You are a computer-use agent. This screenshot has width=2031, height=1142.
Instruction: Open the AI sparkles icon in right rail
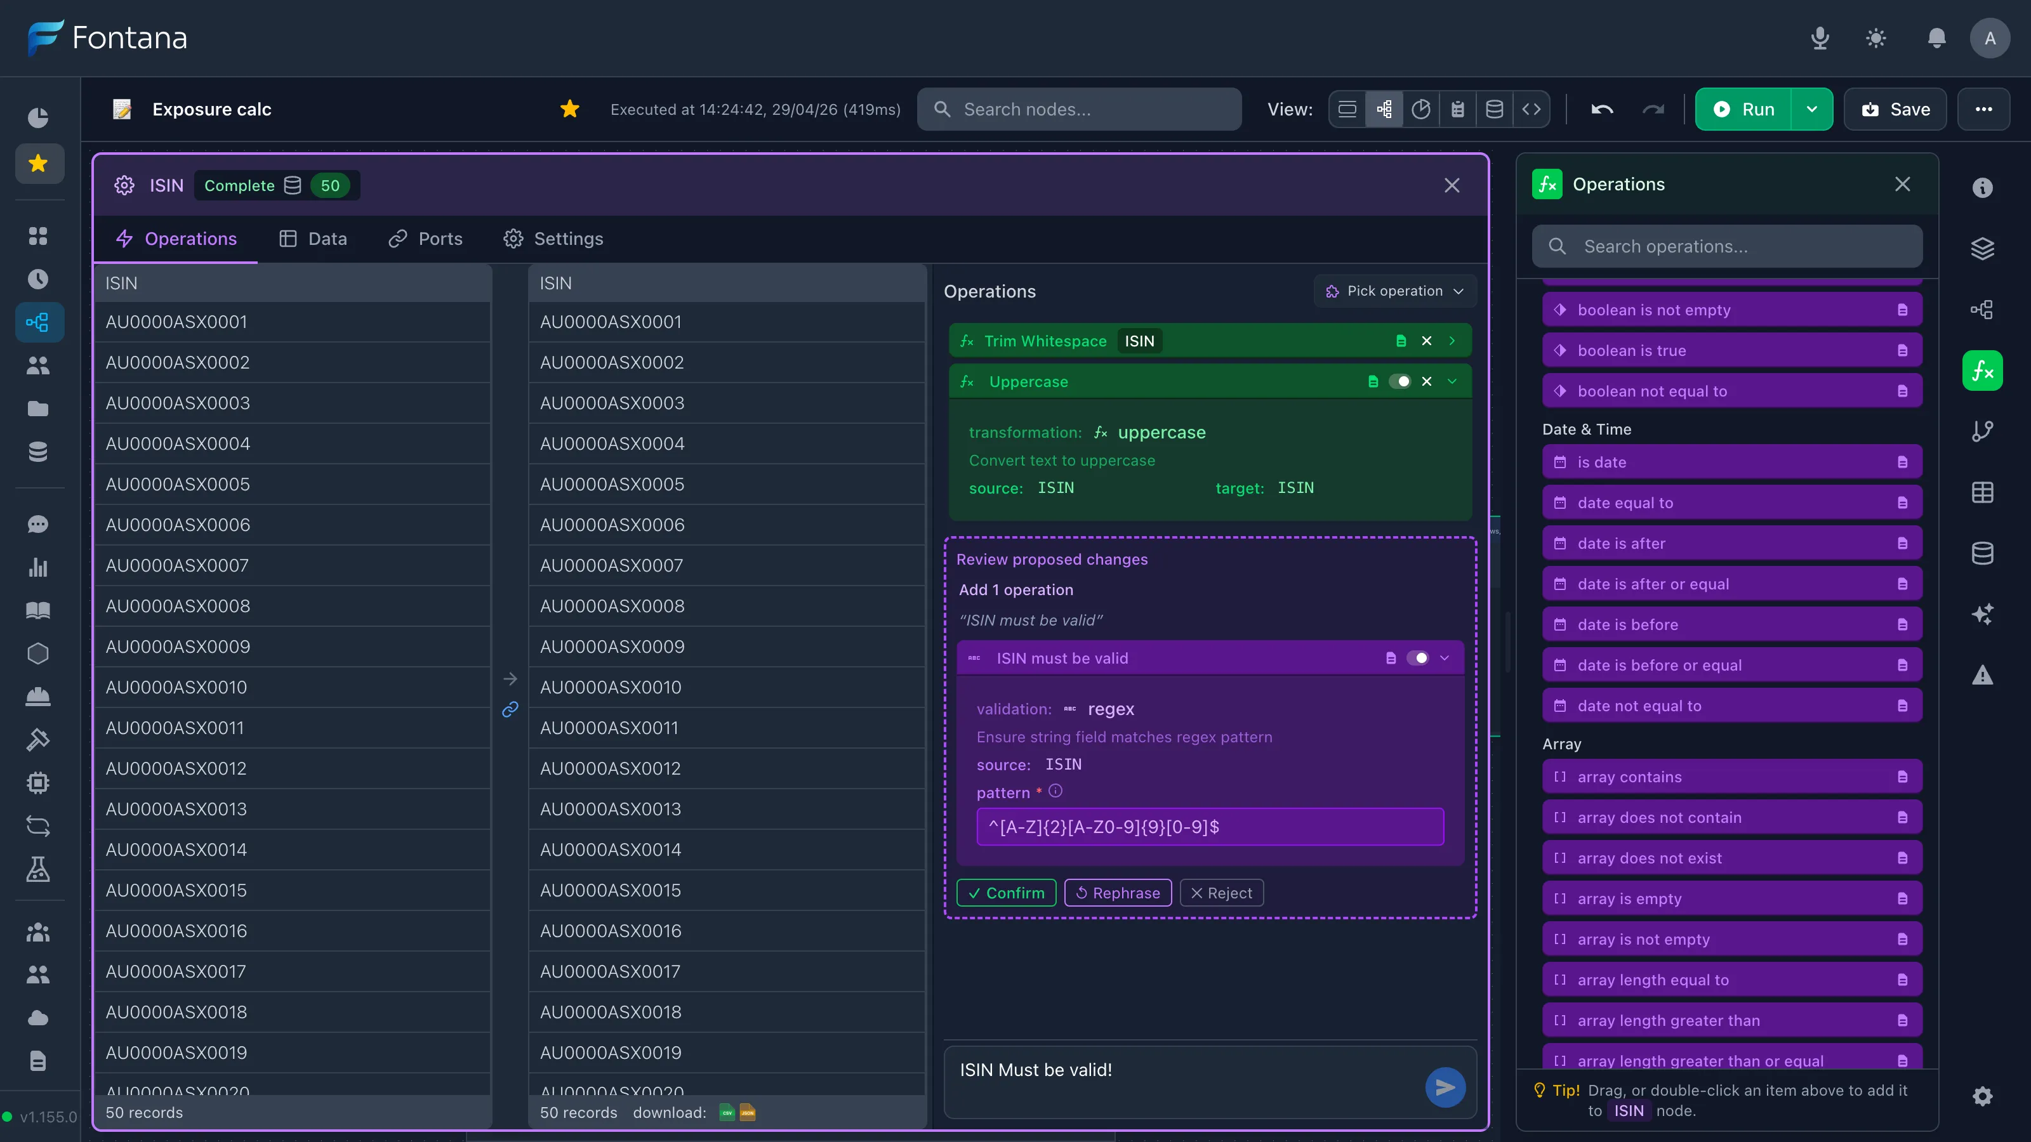click(x=1982, y=614)
